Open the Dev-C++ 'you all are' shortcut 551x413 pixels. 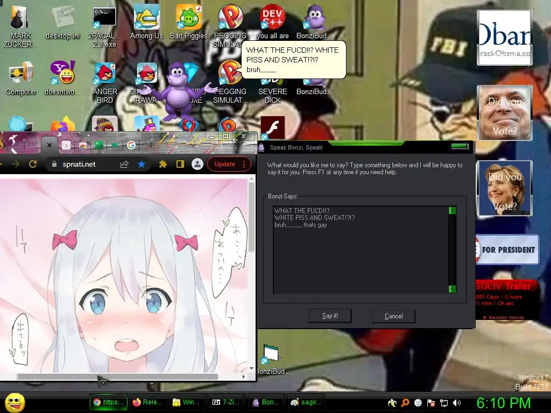pyautogui.click(x=273, y=22)
